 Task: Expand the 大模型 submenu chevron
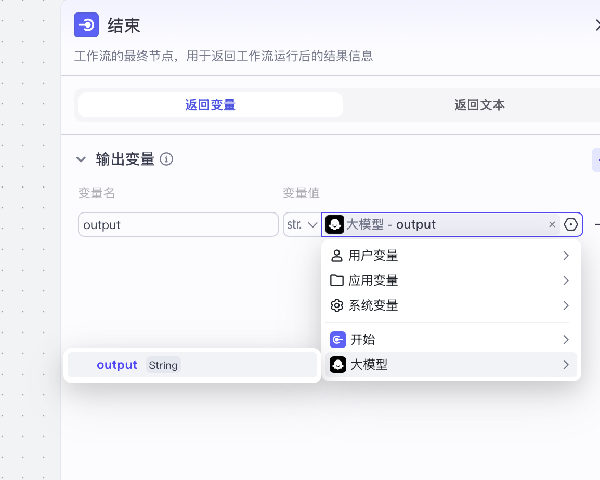[566, 365]
